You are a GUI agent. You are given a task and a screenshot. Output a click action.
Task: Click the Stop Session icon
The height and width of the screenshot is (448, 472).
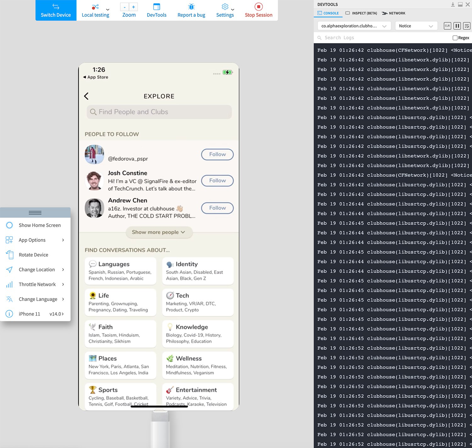[258, 7]
